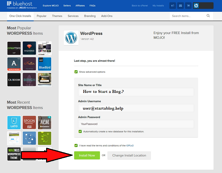Open Explore MOJO menu link
Image resolution: width=222 pixels, height=173 pixels.
click(x=51, y=6)
